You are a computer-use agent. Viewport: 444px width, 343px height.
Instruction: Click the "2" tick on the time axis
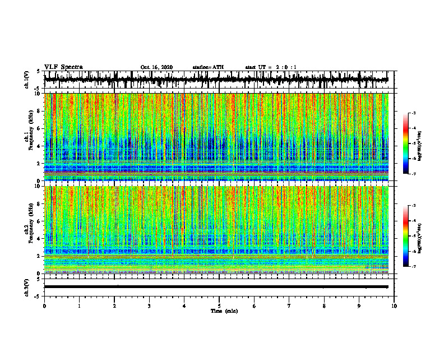114,306
